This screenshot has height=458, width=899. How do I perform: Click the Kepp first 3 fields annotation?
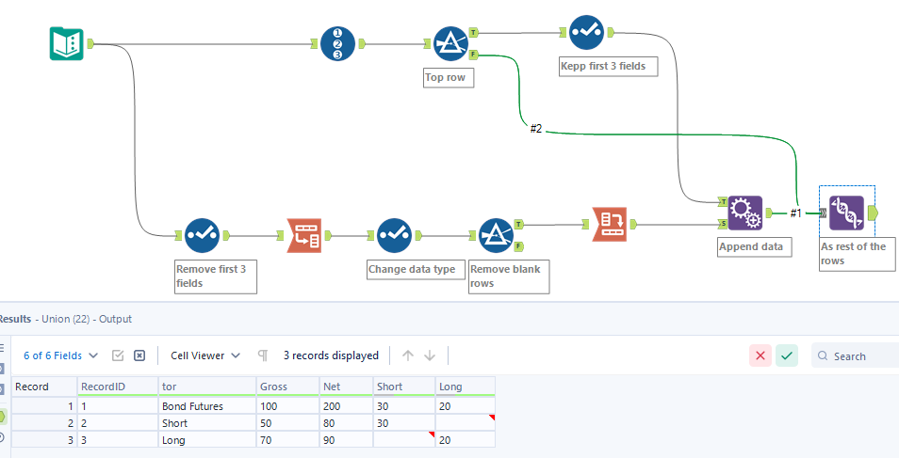click(609, 66)
